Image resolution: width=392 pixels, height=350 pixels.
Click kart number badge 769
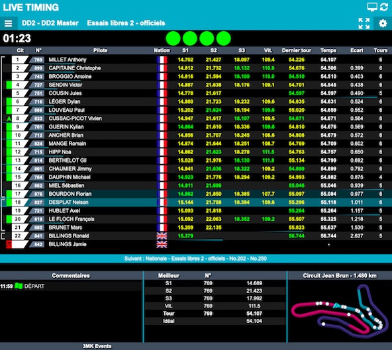pos(38,60)
